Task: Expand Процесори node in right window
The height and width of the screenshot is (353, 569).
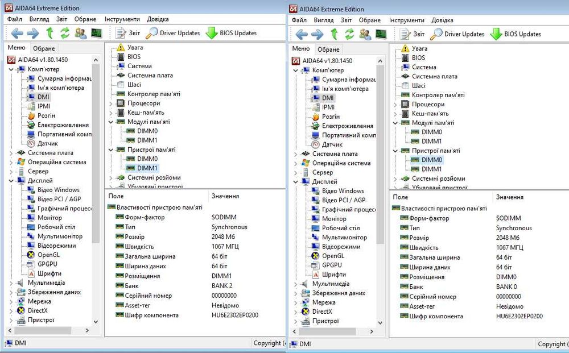Action: tap(395, 105)
